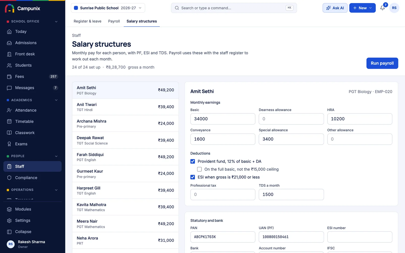405x253 pixels.
Task: Click the HRA amount field
Action: [360, 119]
